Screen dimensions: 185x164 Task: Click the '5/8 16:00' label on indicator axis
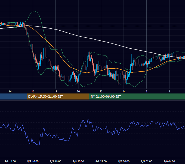pyautogui.click(x=33, y=161)
